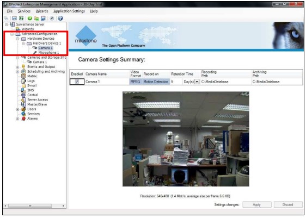Click the Apply button

pos(257,204)
